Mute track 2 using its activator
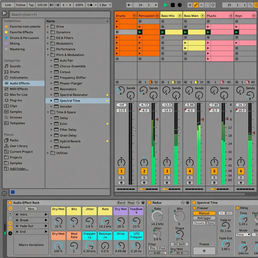Screen dimensions: 258x258 click(144, 171)
